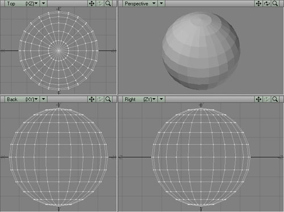
Task: Click the center pole point in Top view
Action: (59, 50)
